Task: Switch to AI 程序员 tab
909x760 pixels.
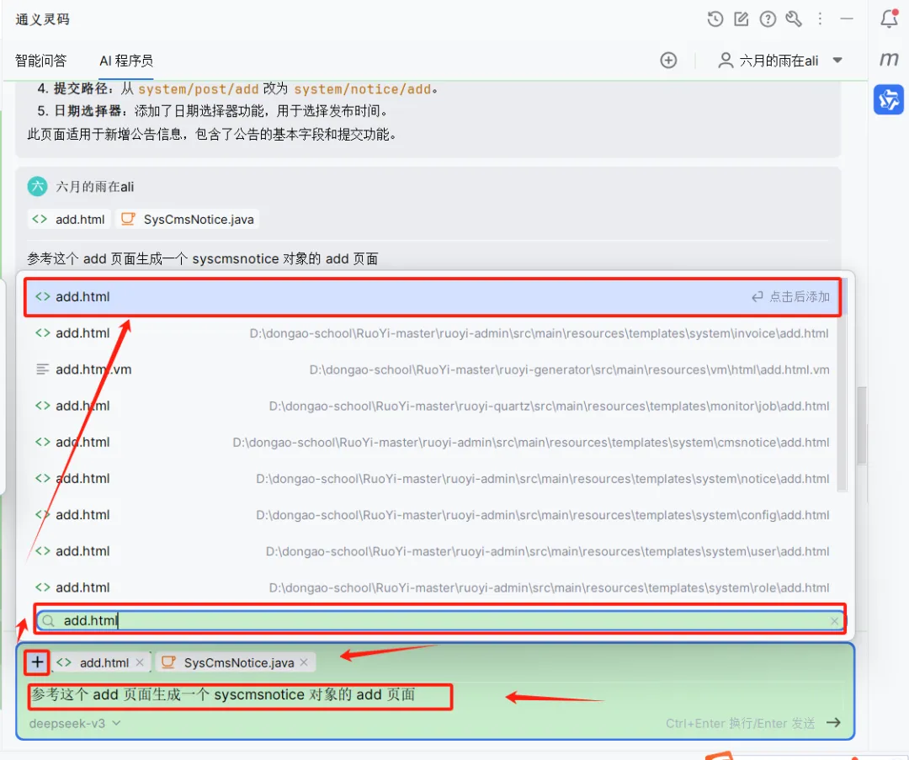Action: pos(125,61)
